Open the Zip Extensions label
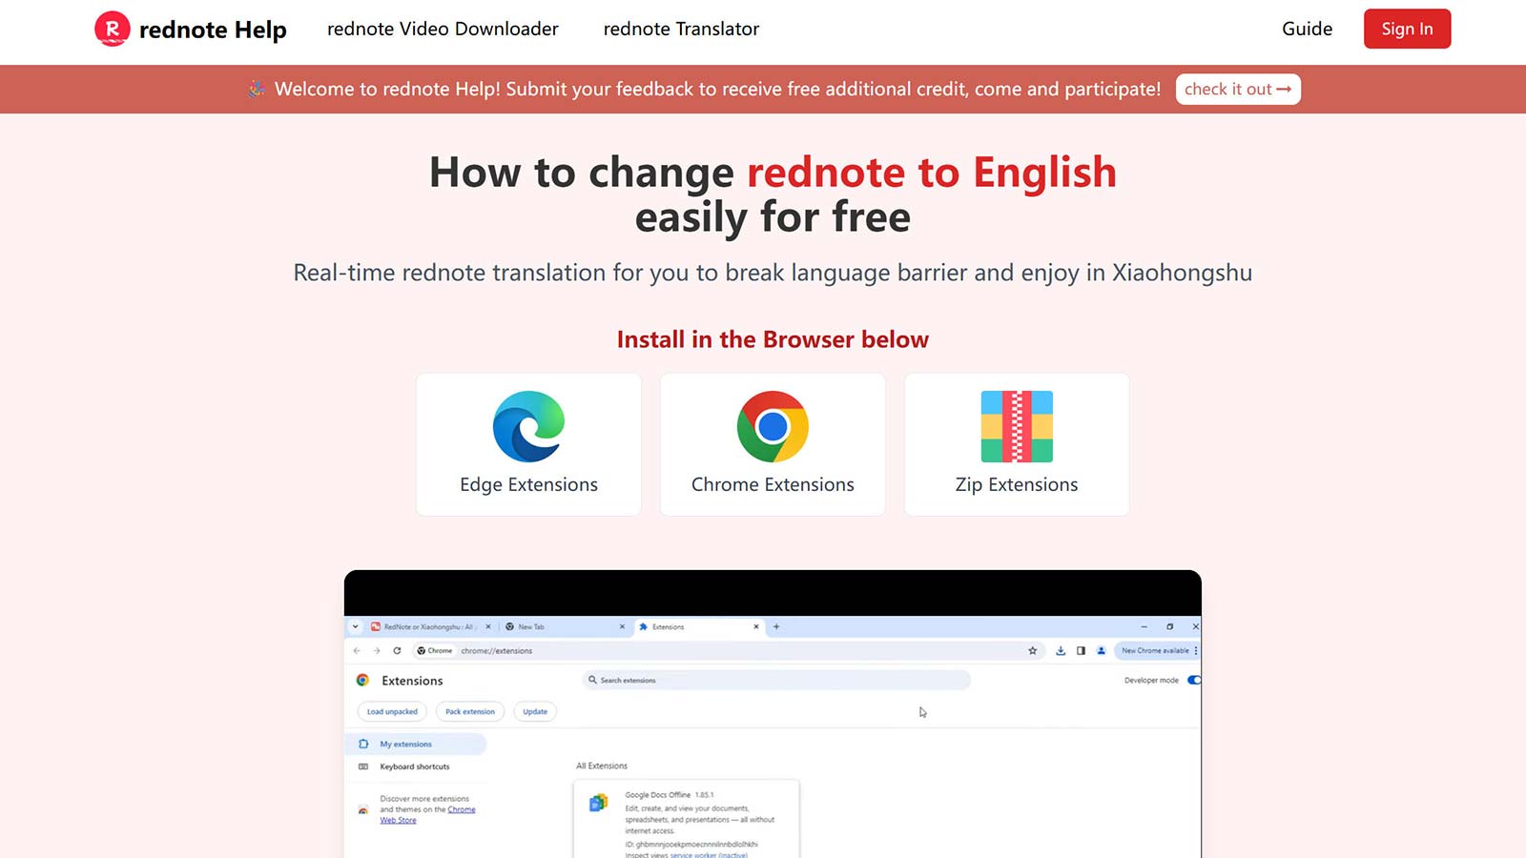The width and height of the screenshot is (1526, 858). pyautogui.click(x=1017, y=484)
